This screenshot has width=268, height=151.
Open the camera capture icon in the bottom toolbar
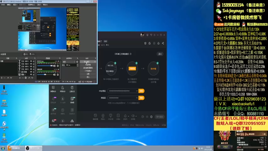[103, 116]
